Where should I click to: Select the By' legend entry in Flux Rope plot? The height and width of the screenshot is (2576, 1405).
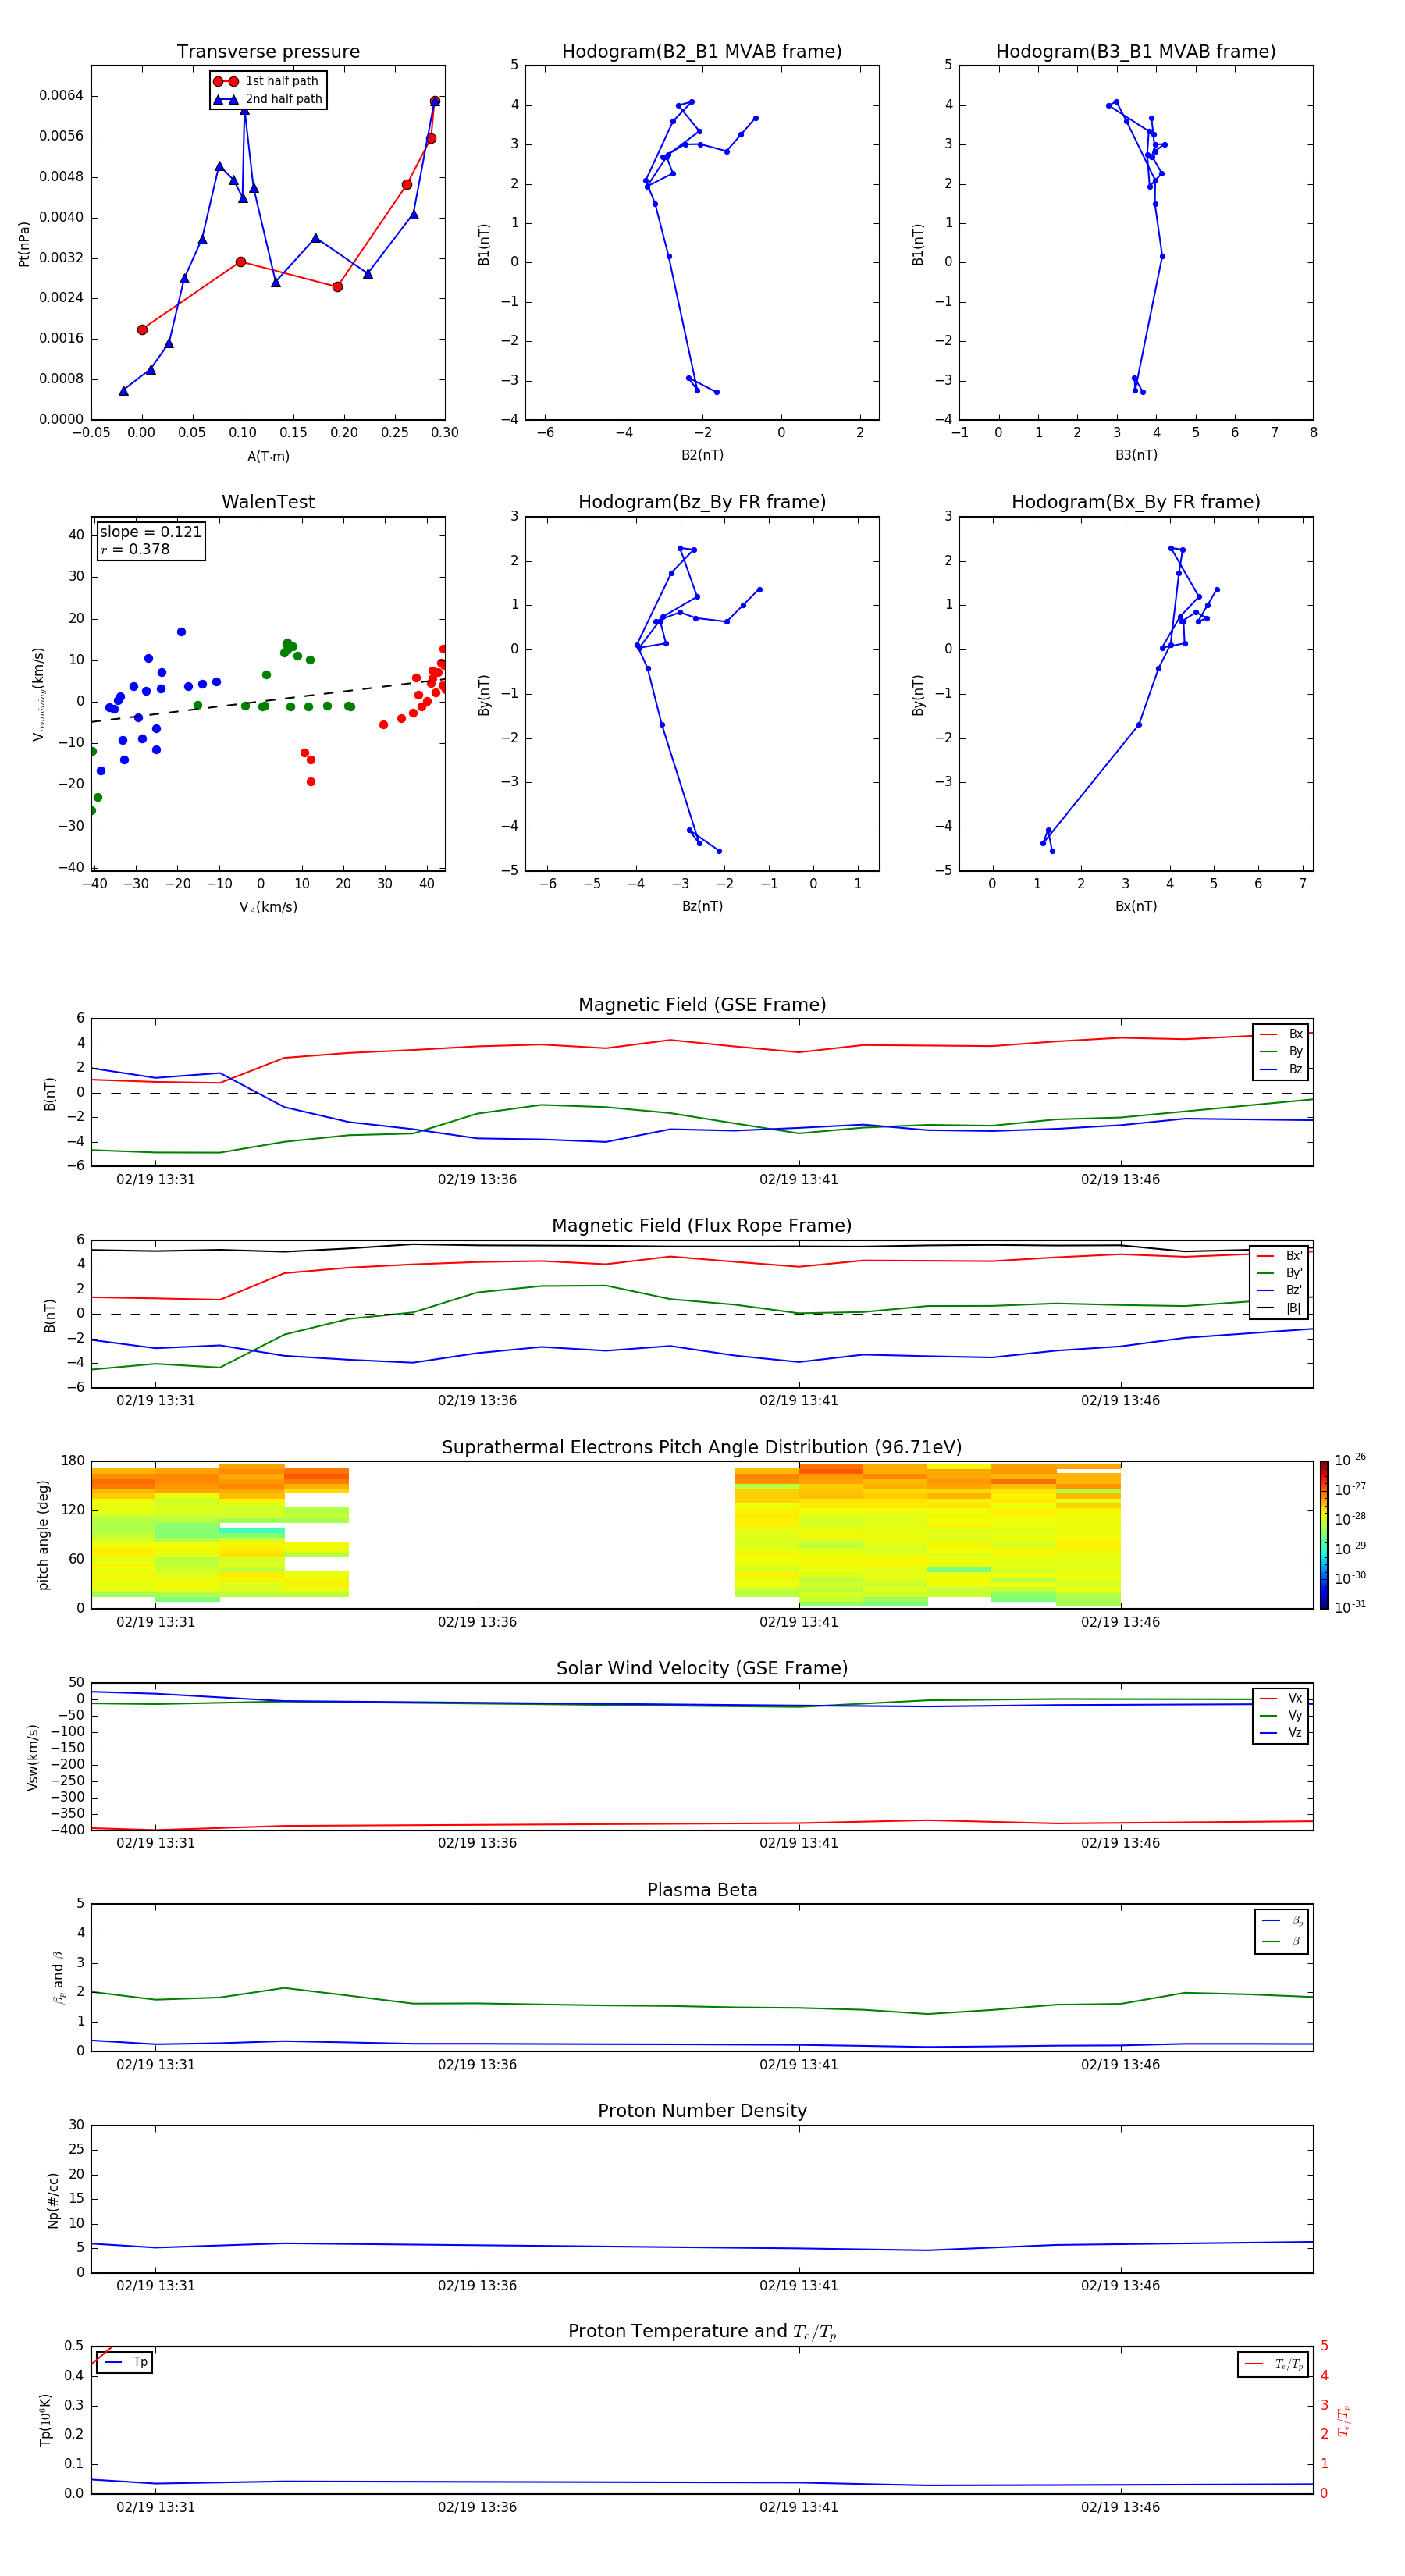coord(1280,1273)
